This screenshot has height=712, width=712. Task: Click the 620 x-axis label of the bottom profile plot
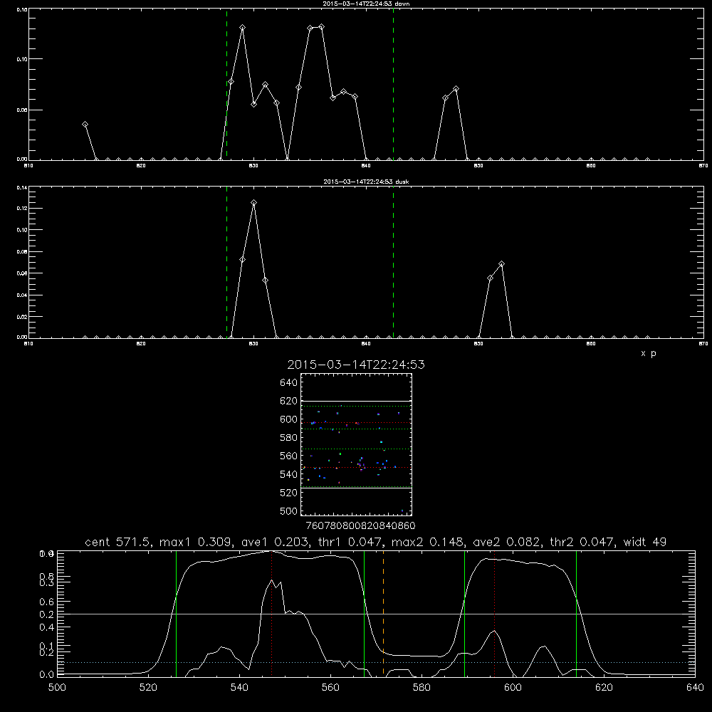[604, 688]
